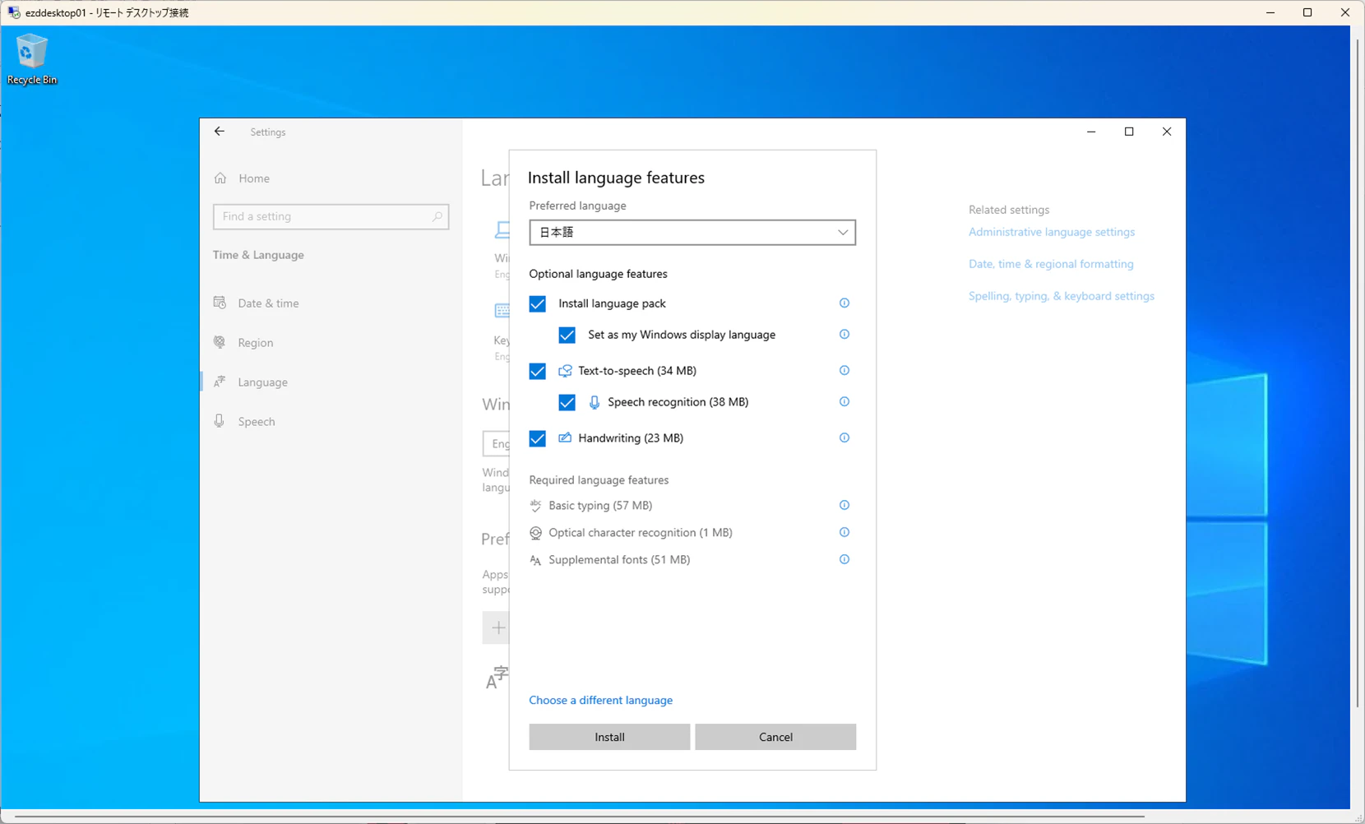The width and height of the screenshot is (1365, 824).
Task: Minimize the remote desktop connection window
Action: pos(1270,12)
